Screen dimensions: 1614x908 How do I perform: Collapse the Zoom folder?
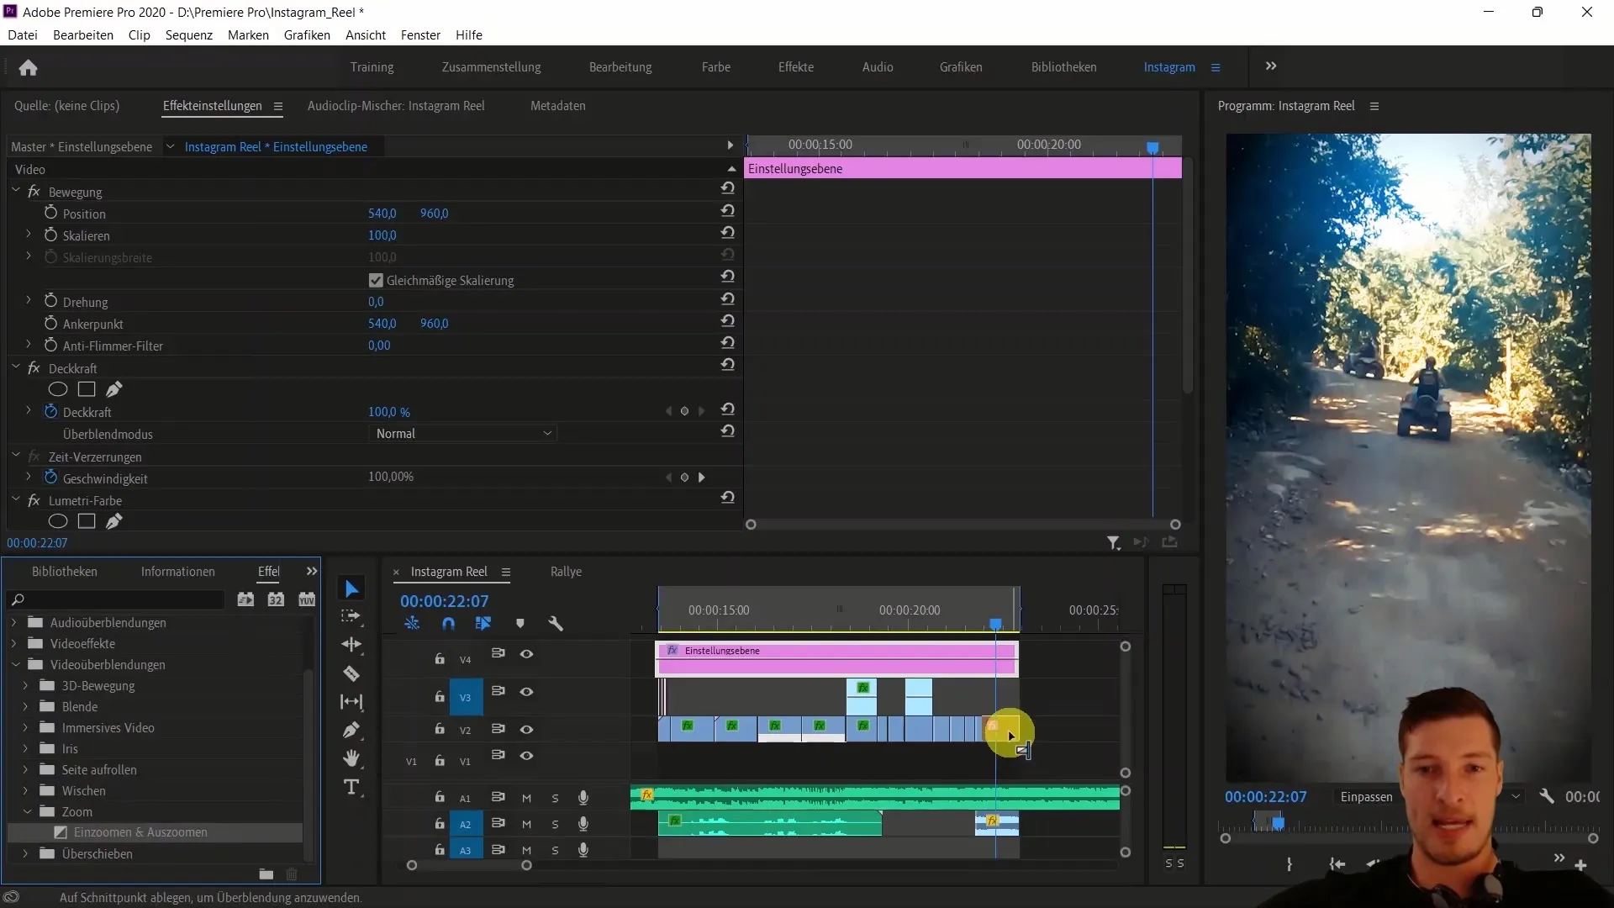[26, 812]
